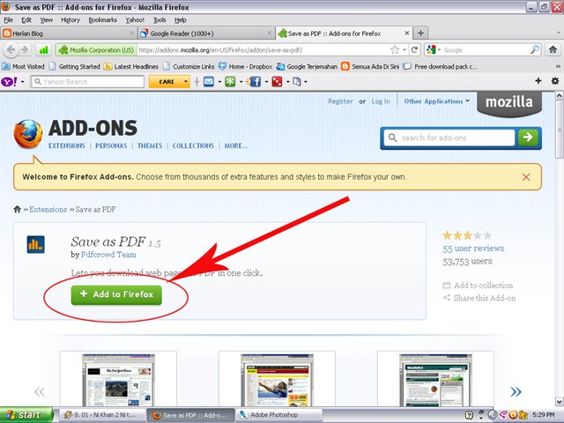Image resolution: width=564 pixels, height=423 pixels.
Task: Open the Pdfcrowd Team author link
Action: (108, 255)
